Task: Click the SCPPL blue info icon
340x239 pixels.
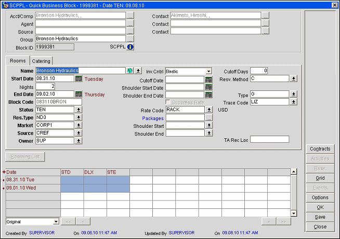Action: tap(130, 47)
